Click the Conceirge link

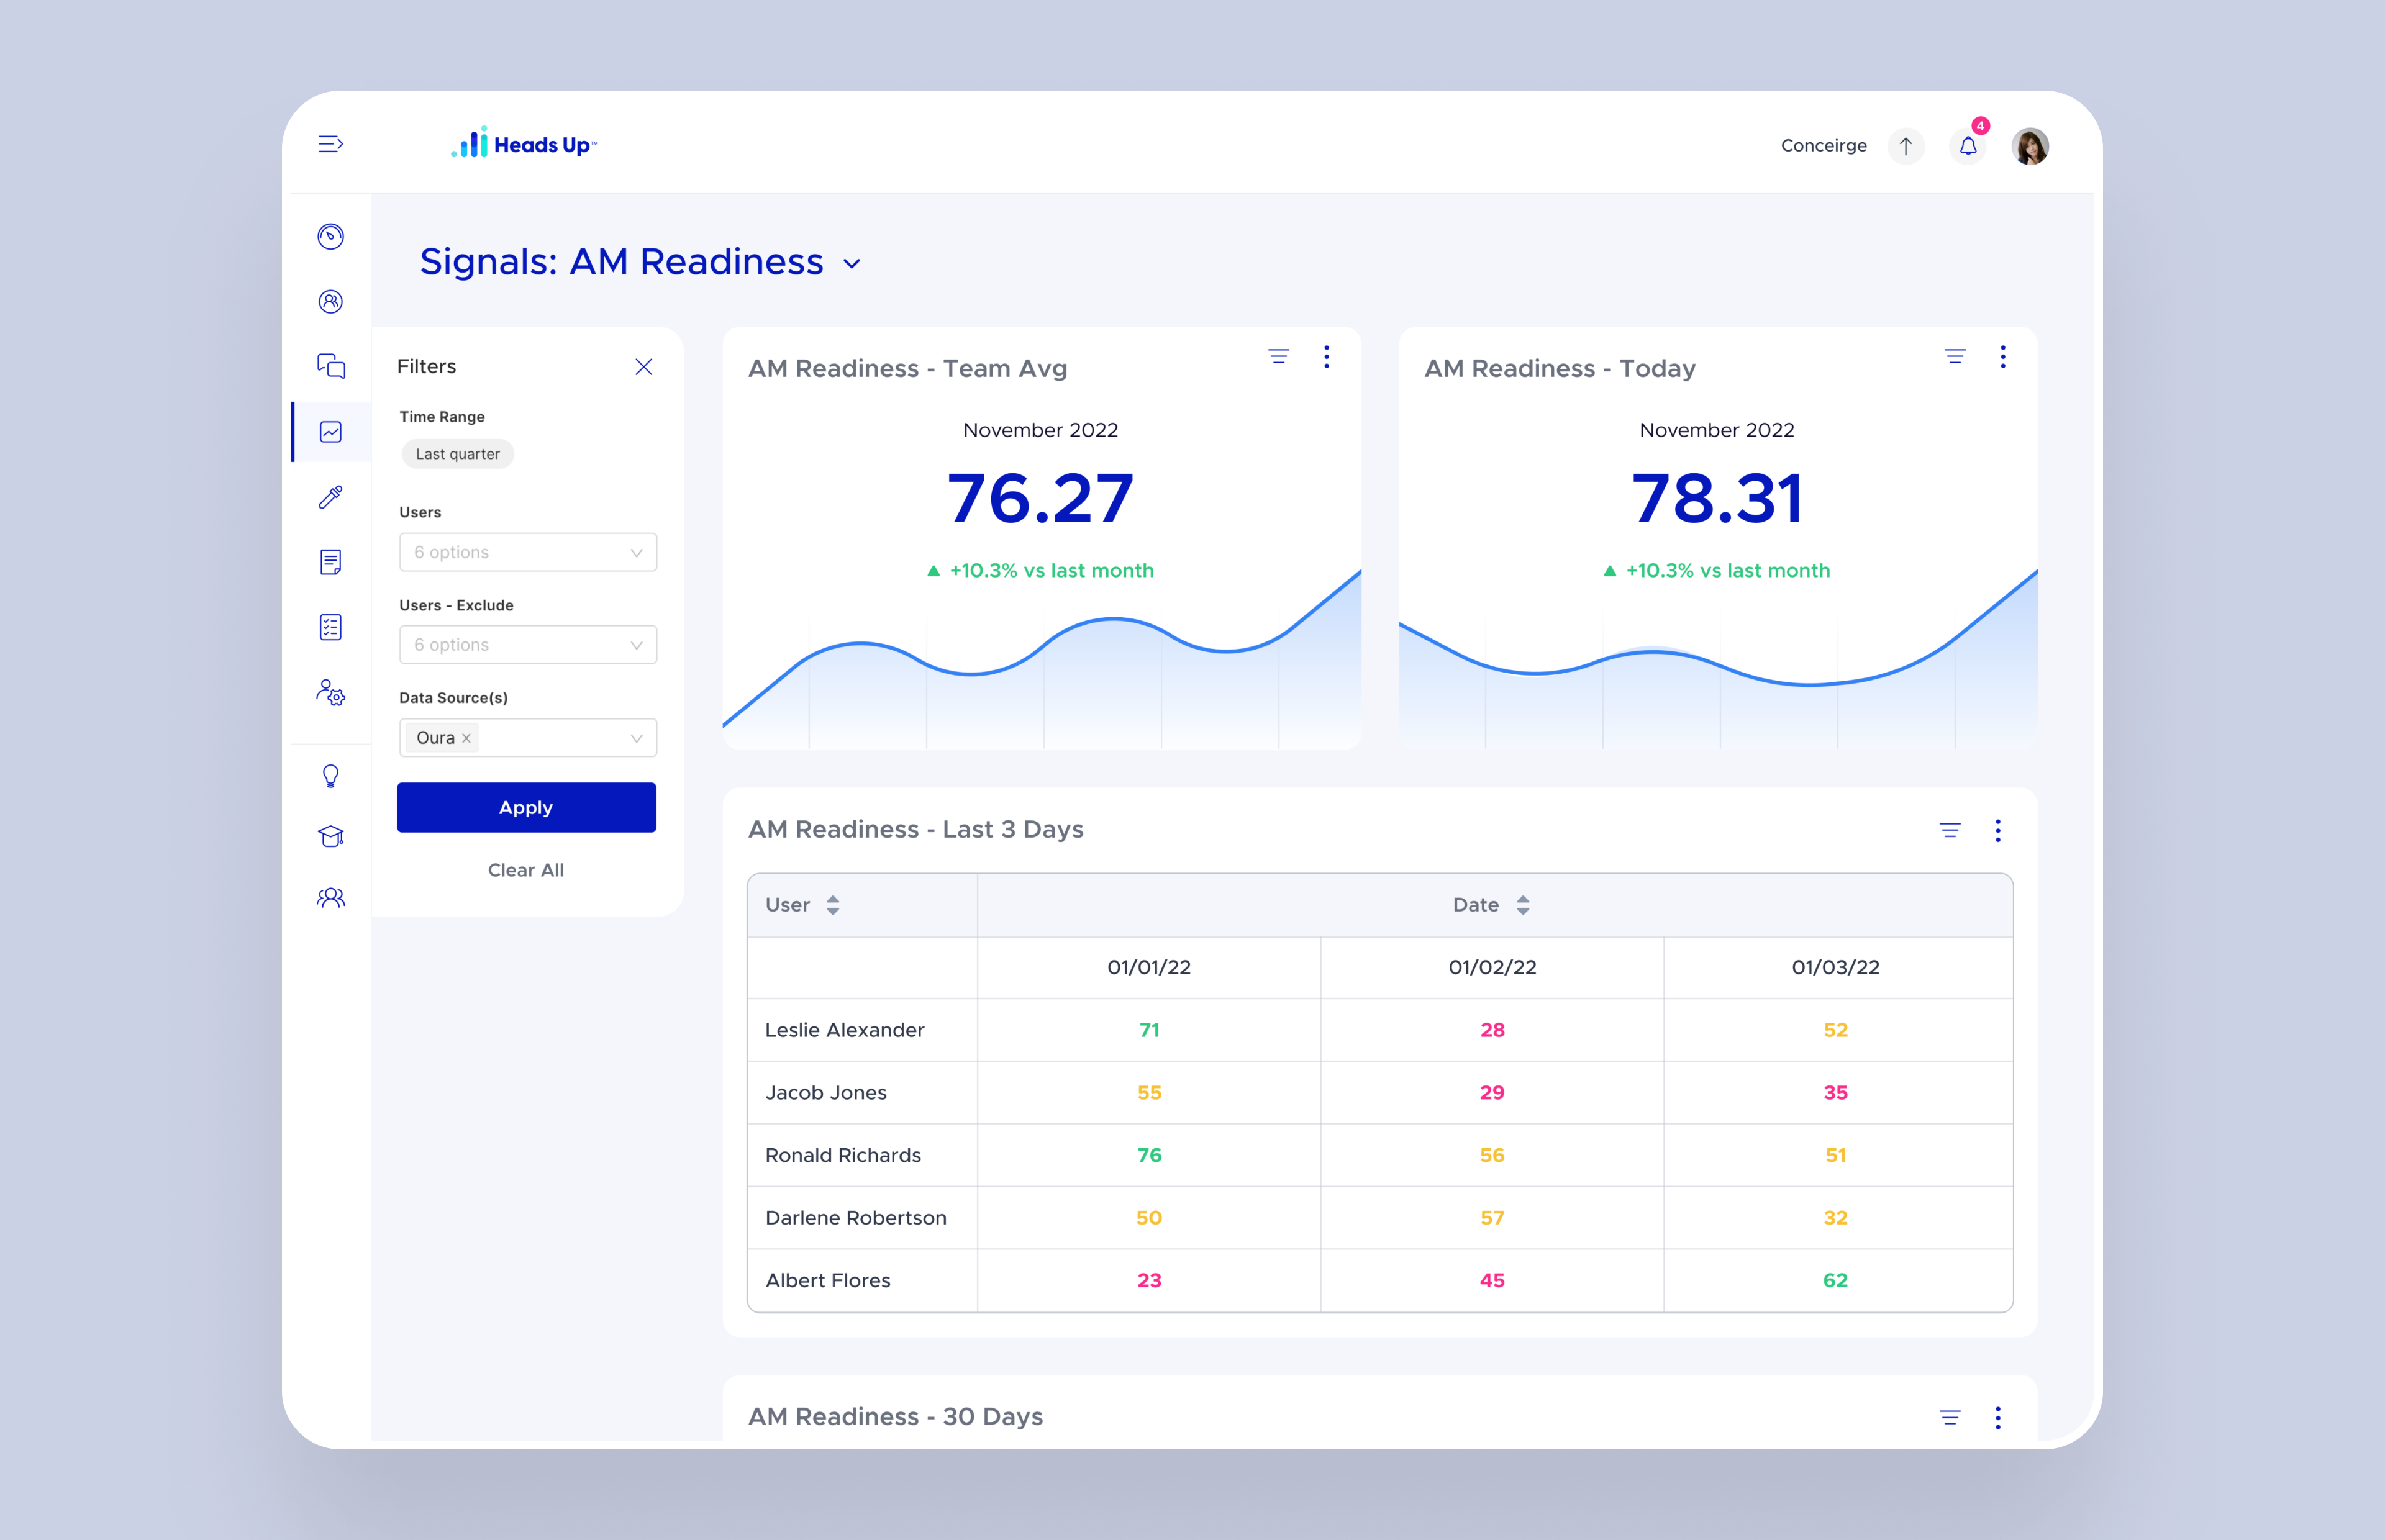click(1824, 146)
